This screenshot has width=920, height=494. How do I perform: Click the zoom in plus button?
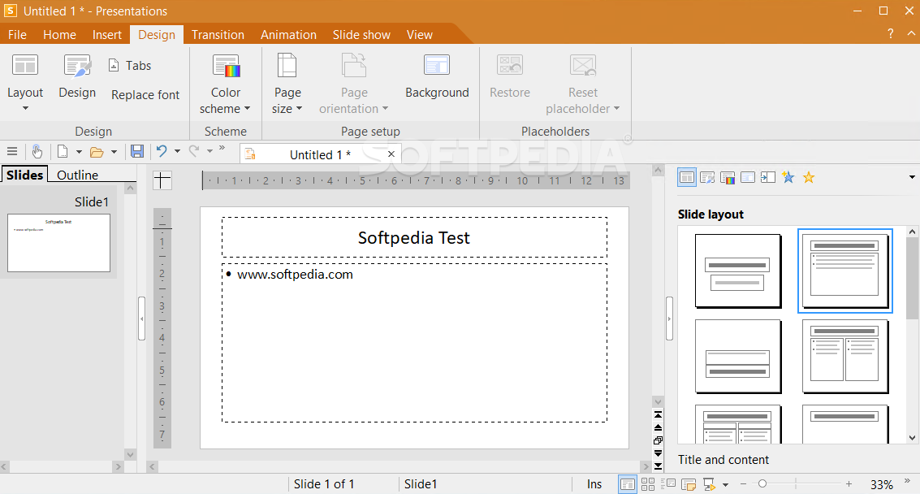[849, 484]
